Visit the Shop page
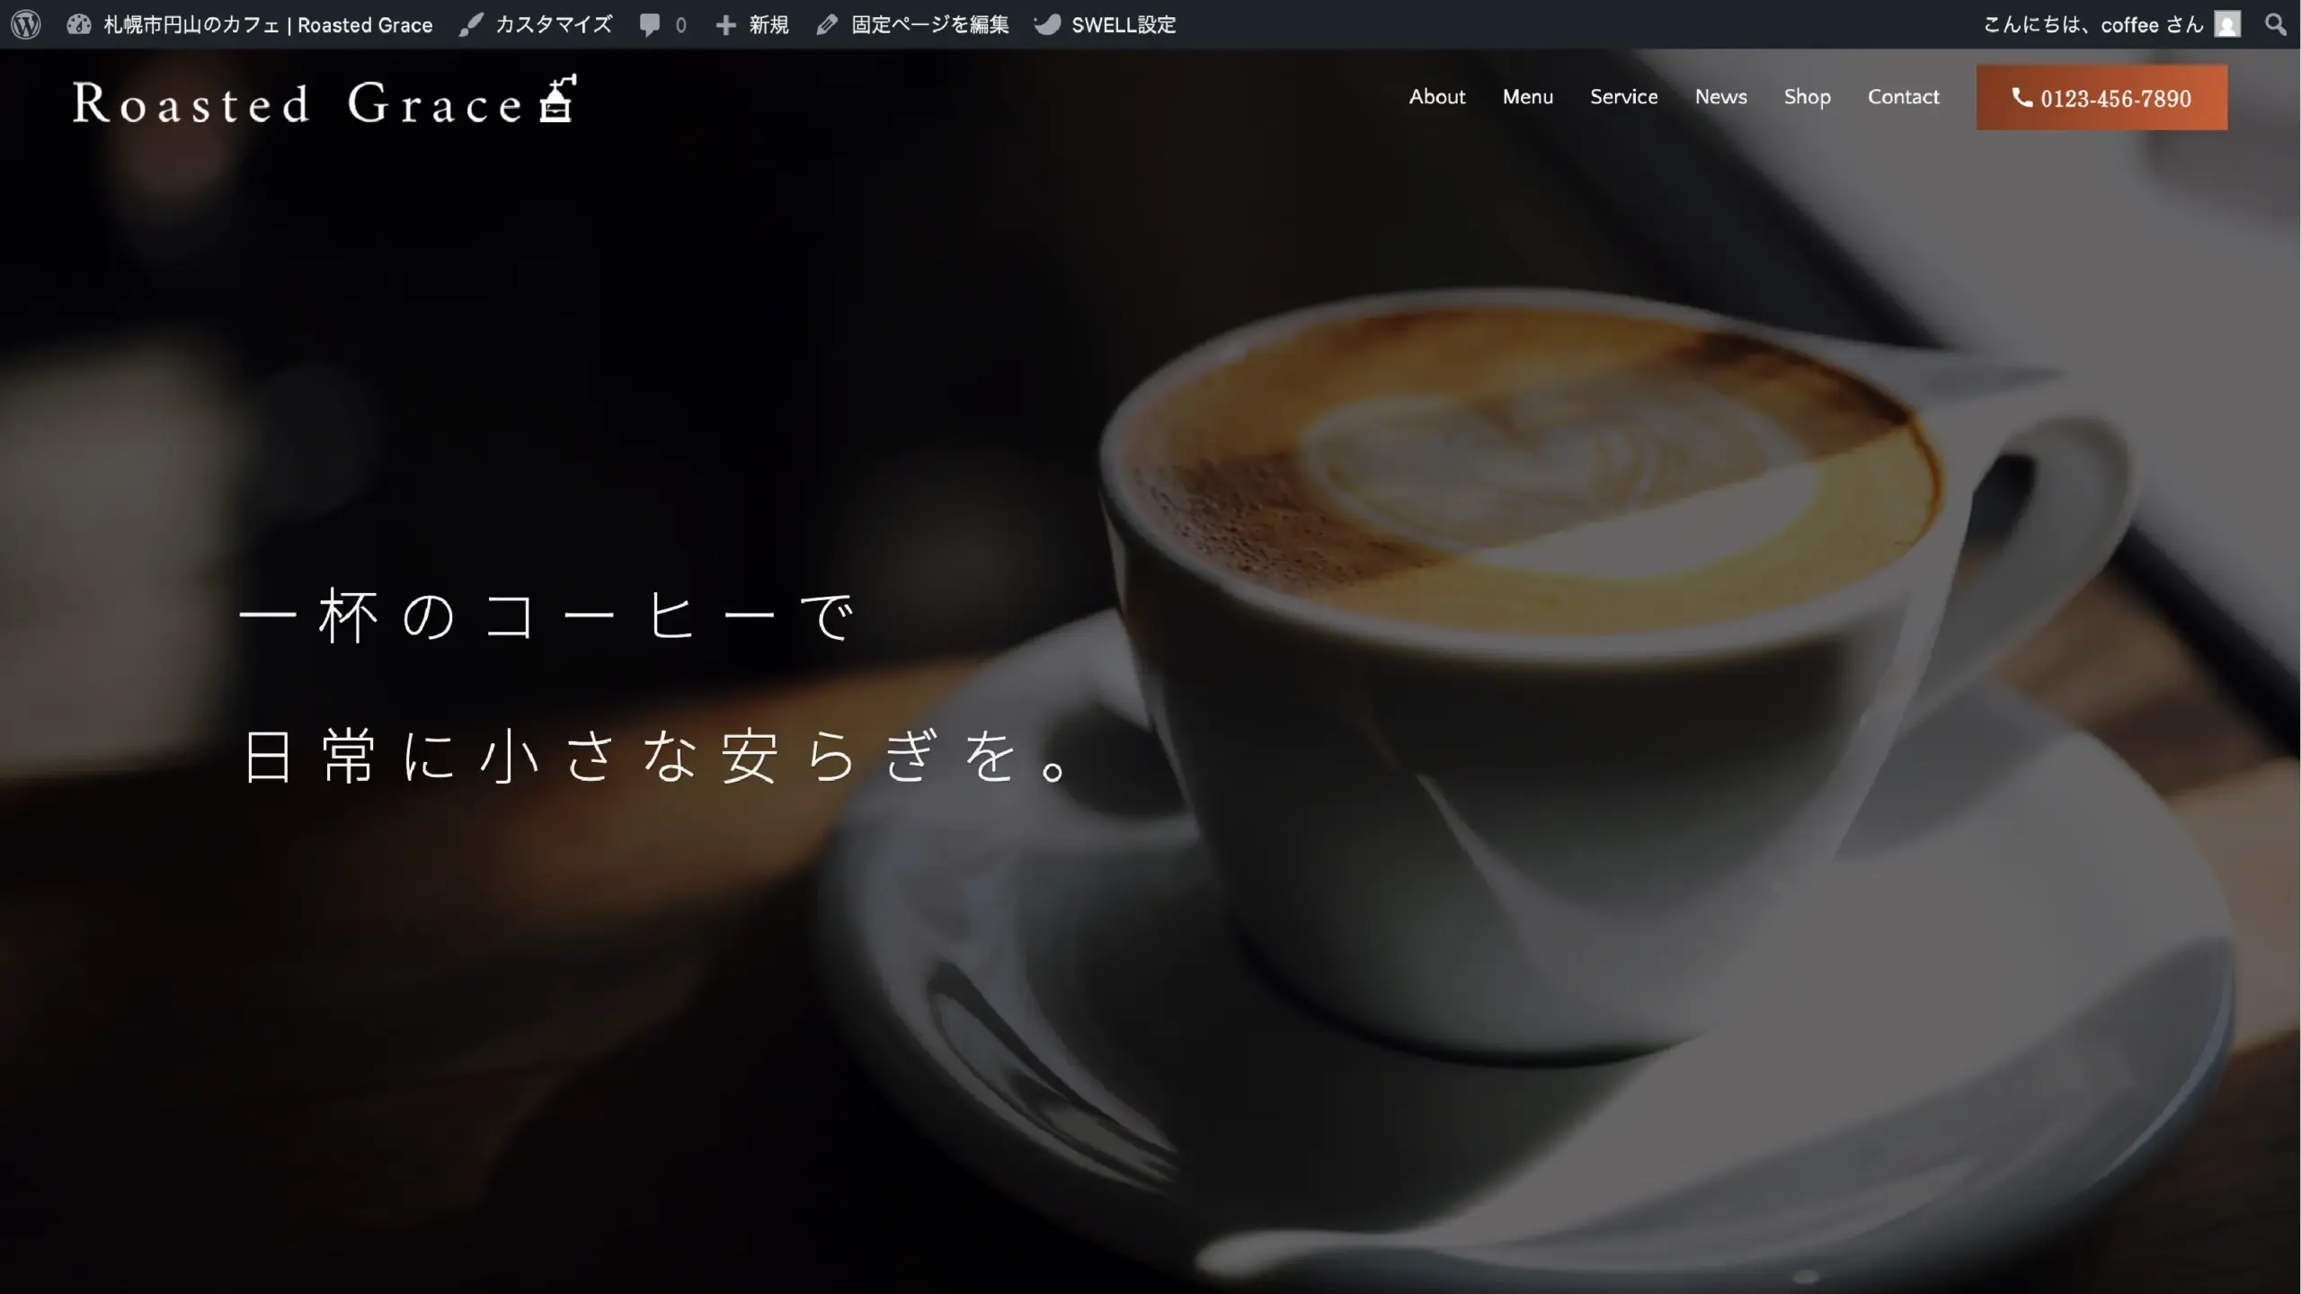The width and height of the screenshot is (2301, 1294). tap(1807, 97)
